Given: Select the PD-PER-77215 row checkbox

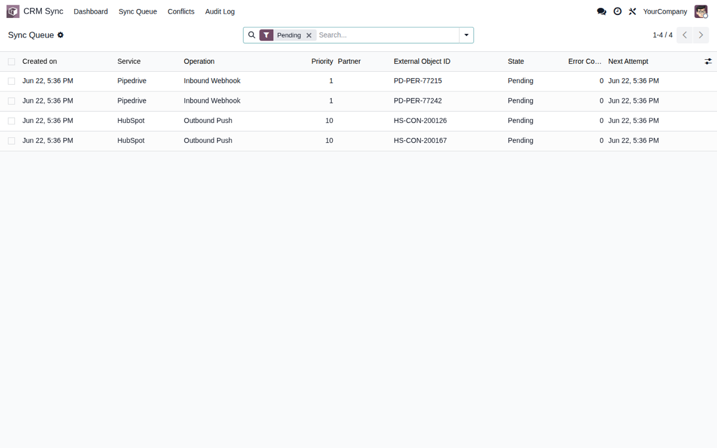Looking at the screenshot, I should (x=11, y=81).
